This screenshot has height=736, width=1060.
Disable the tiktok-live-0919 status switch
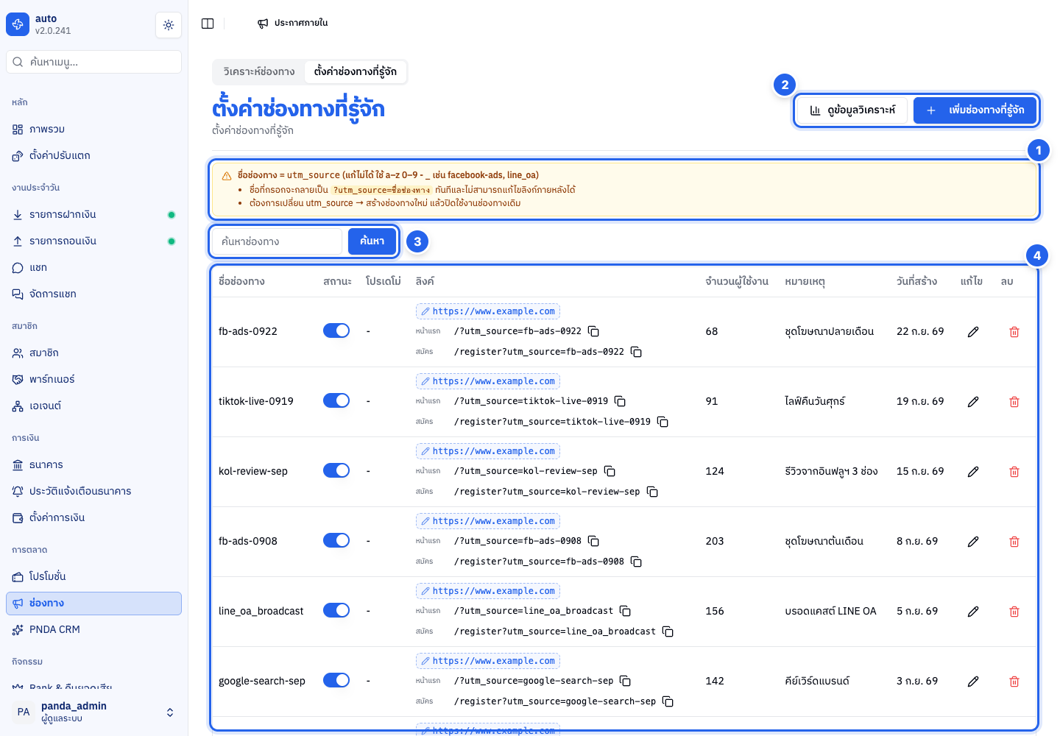pos(336,400)
